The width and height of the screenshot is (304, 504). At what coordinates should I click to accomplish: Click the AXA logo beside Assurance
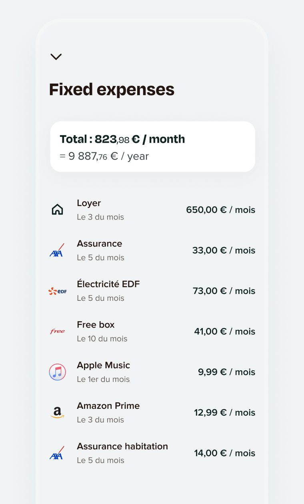point(57,250)
